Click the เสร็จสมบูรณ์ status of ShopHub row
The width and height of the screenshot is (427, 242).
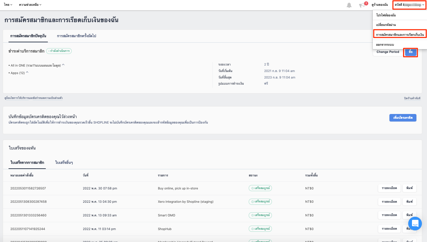tap(260, 229)
